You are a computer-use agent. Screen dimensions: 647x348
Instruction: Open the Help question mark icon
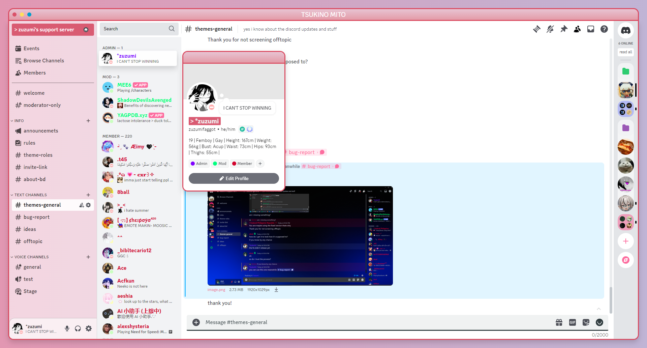pos(604,29)
